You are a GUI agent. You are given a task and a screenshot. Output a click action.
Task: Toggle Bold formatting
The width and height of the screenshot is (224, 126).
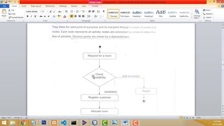pos(27,16)
